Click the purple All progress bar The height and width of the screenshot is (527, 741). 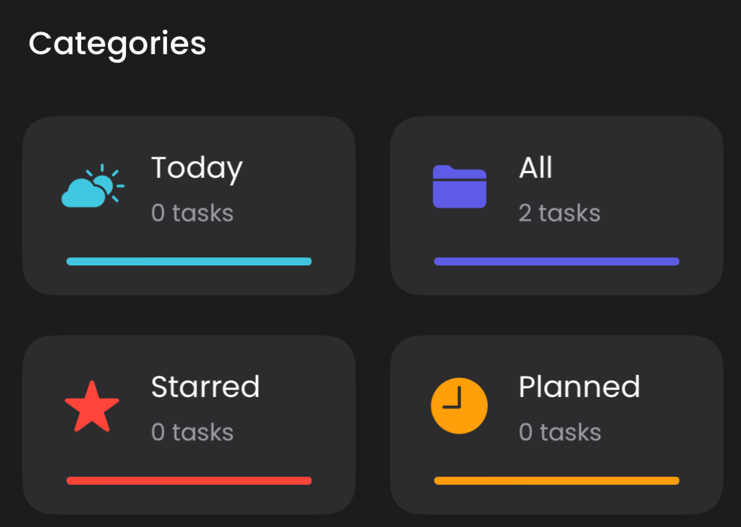556,261
